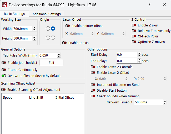The width and height of the screenshot is (171, 134).
Task: Select the bottom-left origin radio button
Action: coord(48,38)
